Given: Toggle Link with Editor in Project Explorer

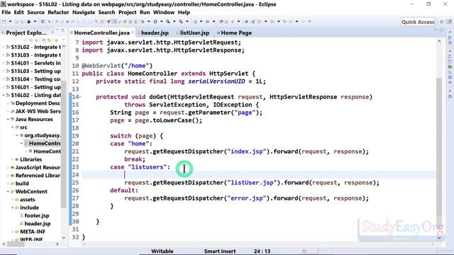Looking at the screenshot, I should pyautogui.click(x=49, y=40).
